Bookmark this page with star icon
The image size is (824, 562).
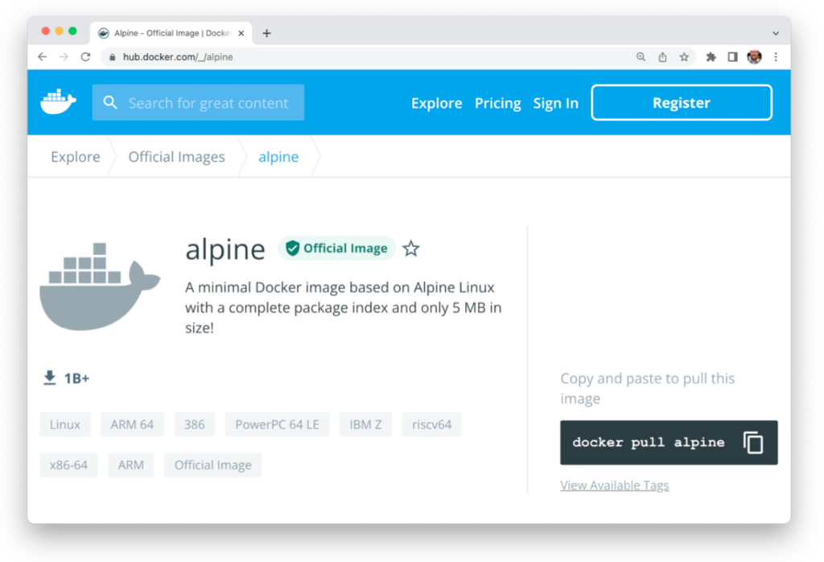[x=684, y=57]
